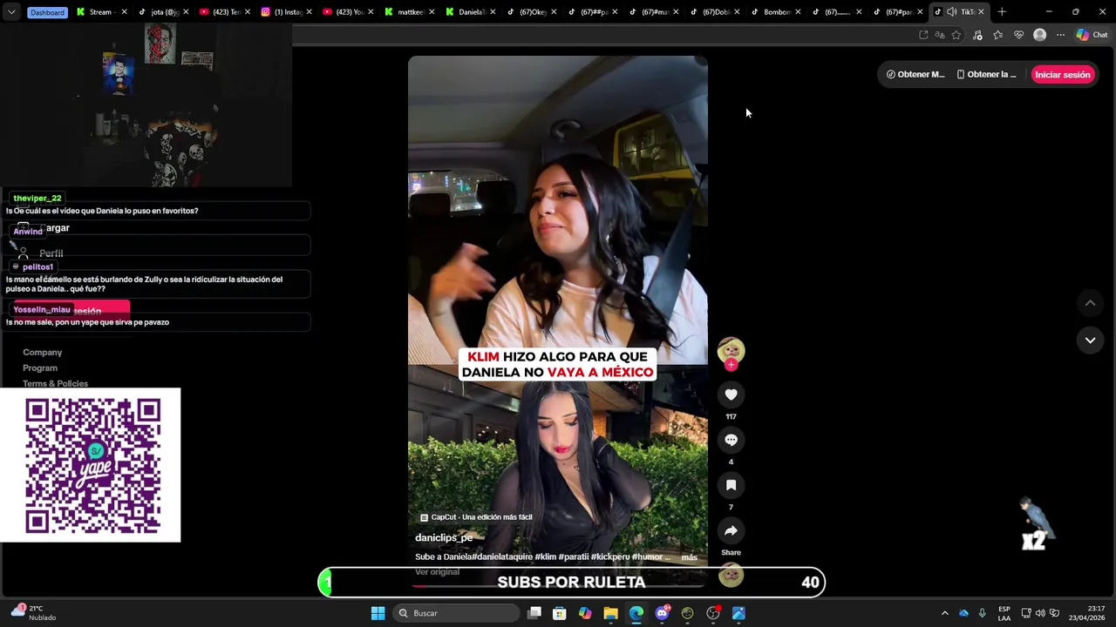Click the taskbar Buscar search box
This screenshot has height=627, width=1116.
click(456, 613)
